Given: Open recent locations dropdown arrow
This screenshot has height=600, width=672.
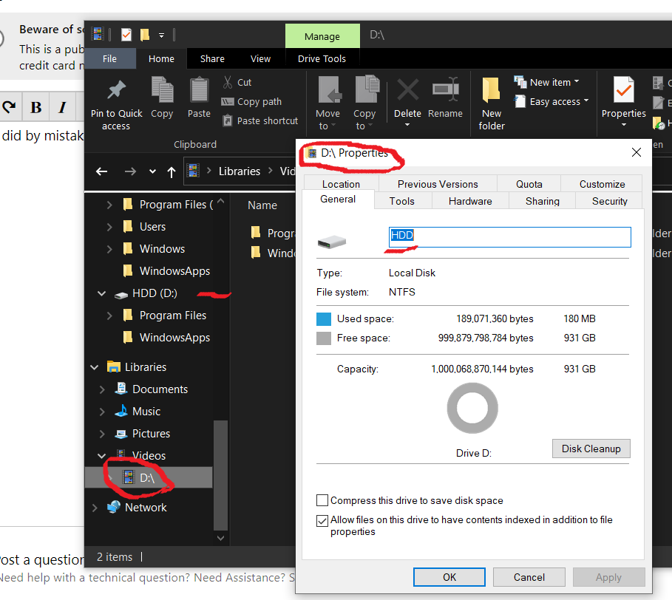Looking at the screenshot, I should coord(152,171).
